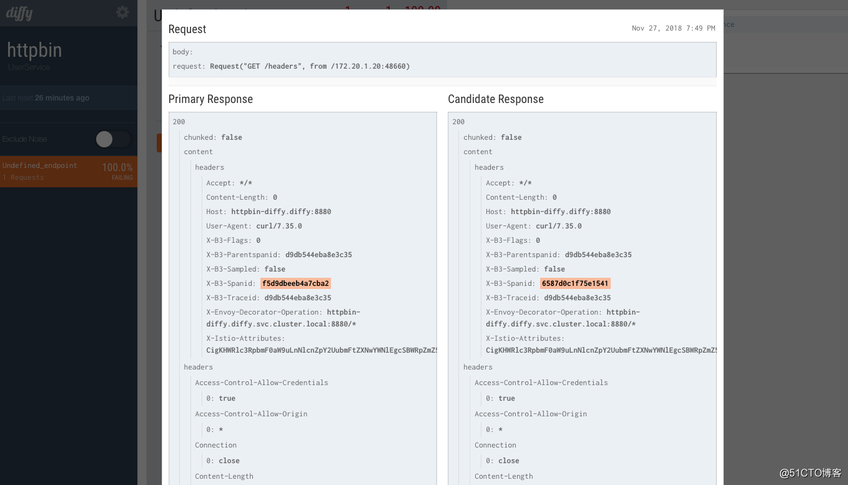
Task: Click candidate 'chunked: false' line
Action: tap(493, 137)
